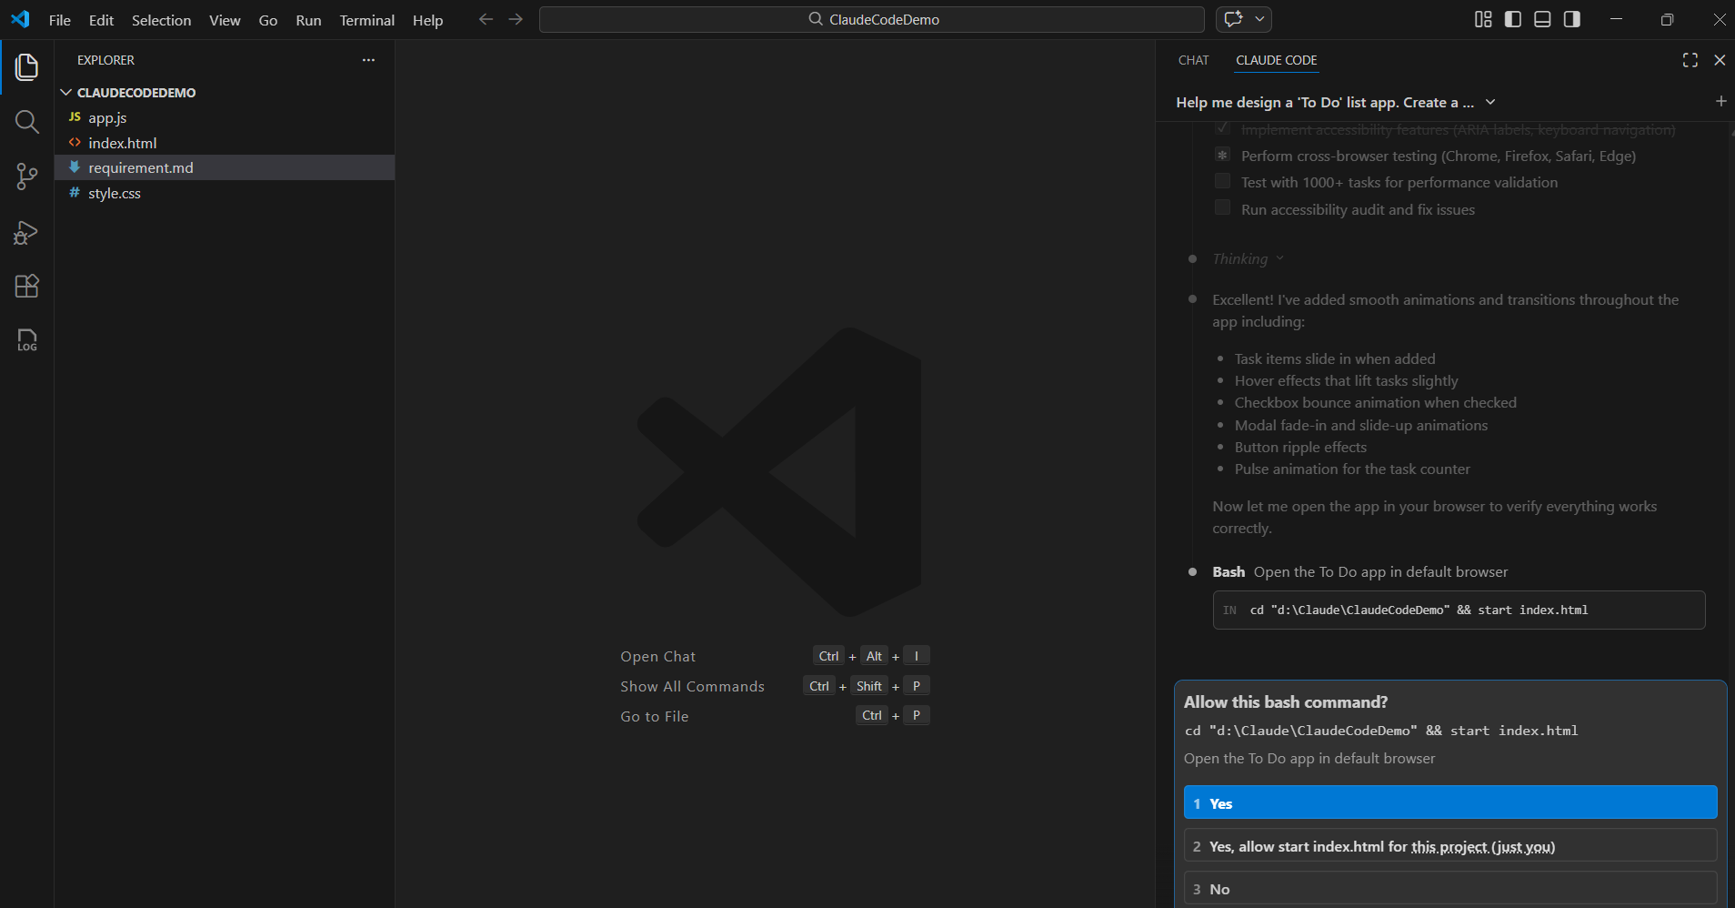Start a new conversation with plus icon
The height and width of the screenshot is (908, 1735).
tap(1720, 102)
